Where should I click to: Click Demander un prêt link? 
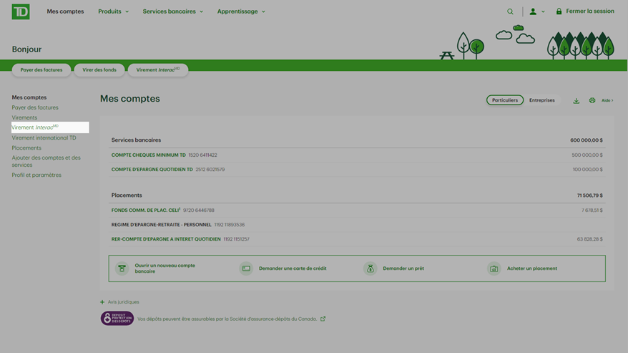point(403,269)
